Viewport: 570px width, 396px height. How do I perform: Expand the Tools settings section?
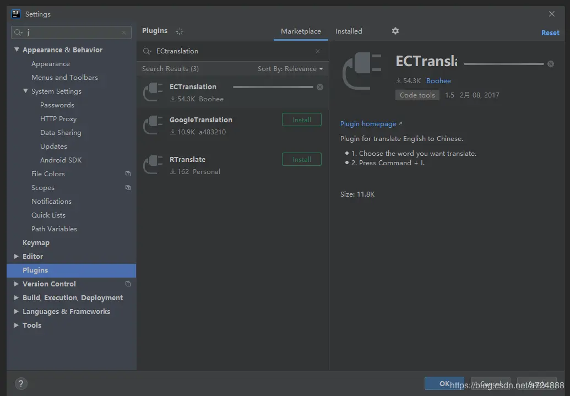tap(17, 326)
